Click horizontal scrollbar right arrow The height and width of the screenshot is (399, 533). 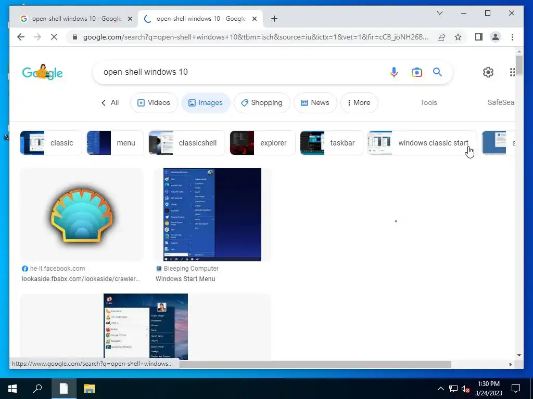coord(510,364)
